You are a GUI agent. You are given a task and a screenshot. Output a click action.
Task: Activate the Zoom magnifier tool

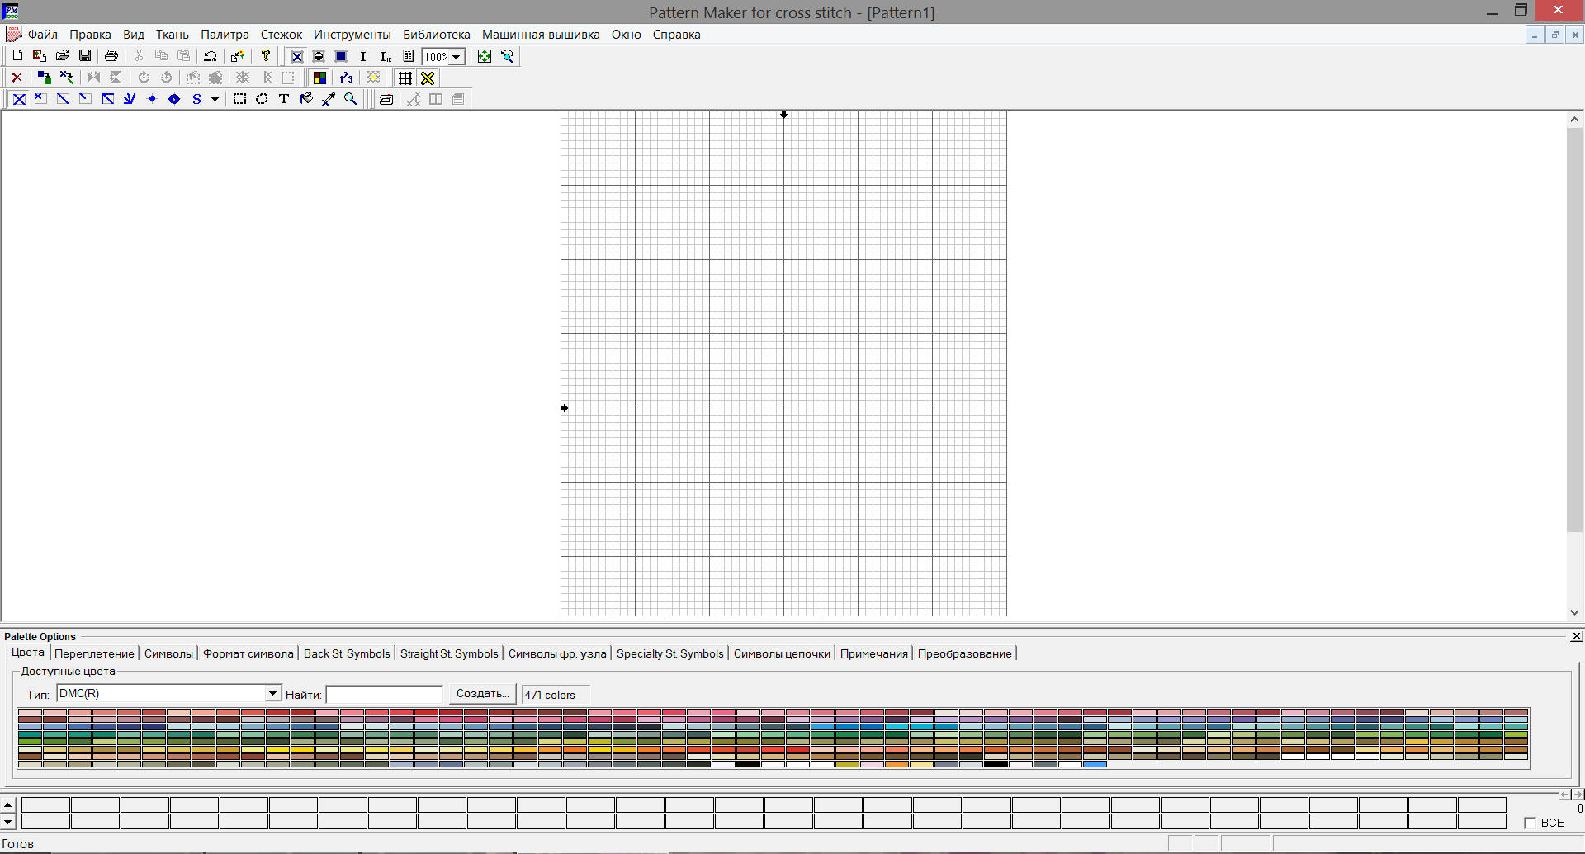(351, 99)
